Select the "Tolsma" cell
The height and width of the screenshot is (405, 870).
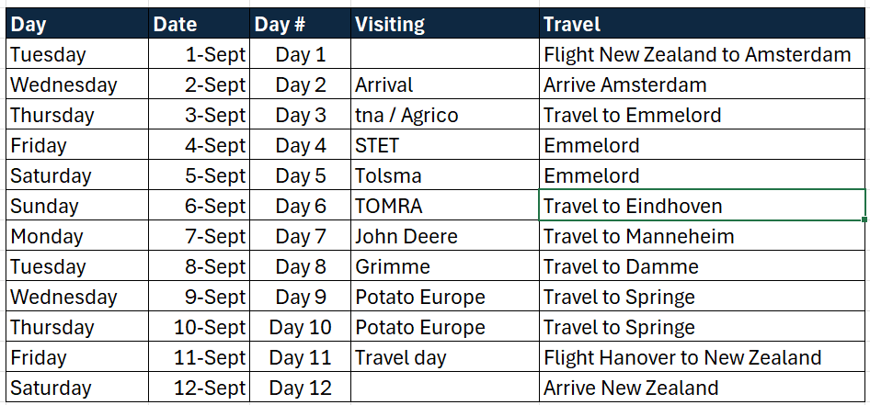pyautogui.click(x=444, y=175)
